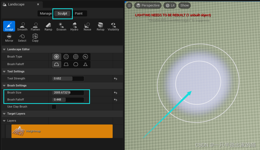This screenshot has width=260, height=150.
Task: Pick the tip brush falloff
Action: point(85,64)
